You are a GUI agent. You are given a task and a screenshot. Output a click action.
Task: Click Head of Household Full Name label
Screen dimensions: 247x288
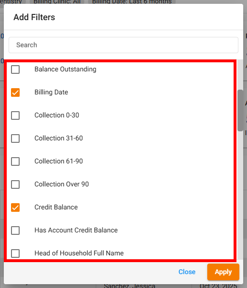point(79,253)
